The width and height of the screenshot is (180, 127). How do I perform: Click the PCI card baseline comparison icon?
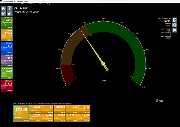(175, 30)
